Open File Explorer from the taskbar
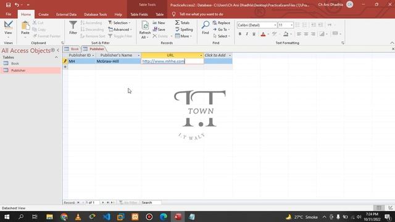Screen dimensions: 395x222 (49, 216)
